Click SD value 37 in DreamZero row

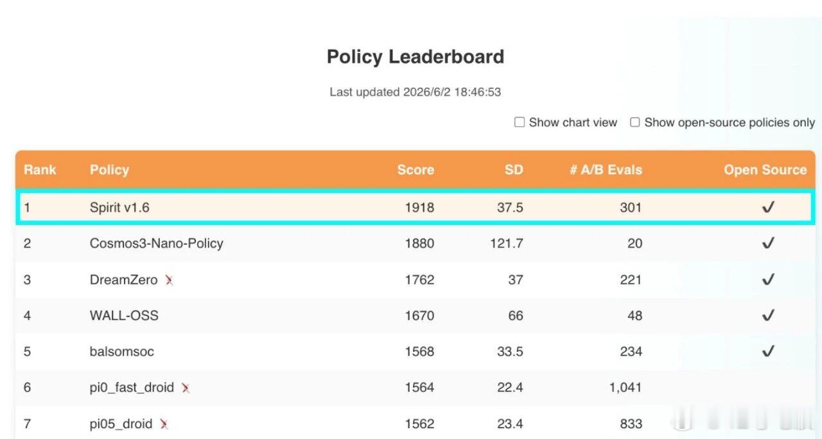pos(516,279)
